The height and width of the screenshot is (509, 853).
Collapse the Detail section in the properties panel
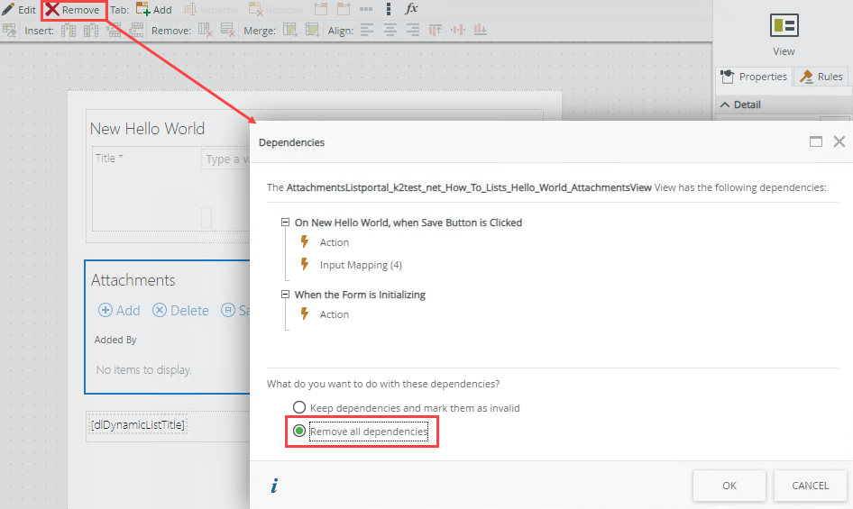(x=724, y=105)
